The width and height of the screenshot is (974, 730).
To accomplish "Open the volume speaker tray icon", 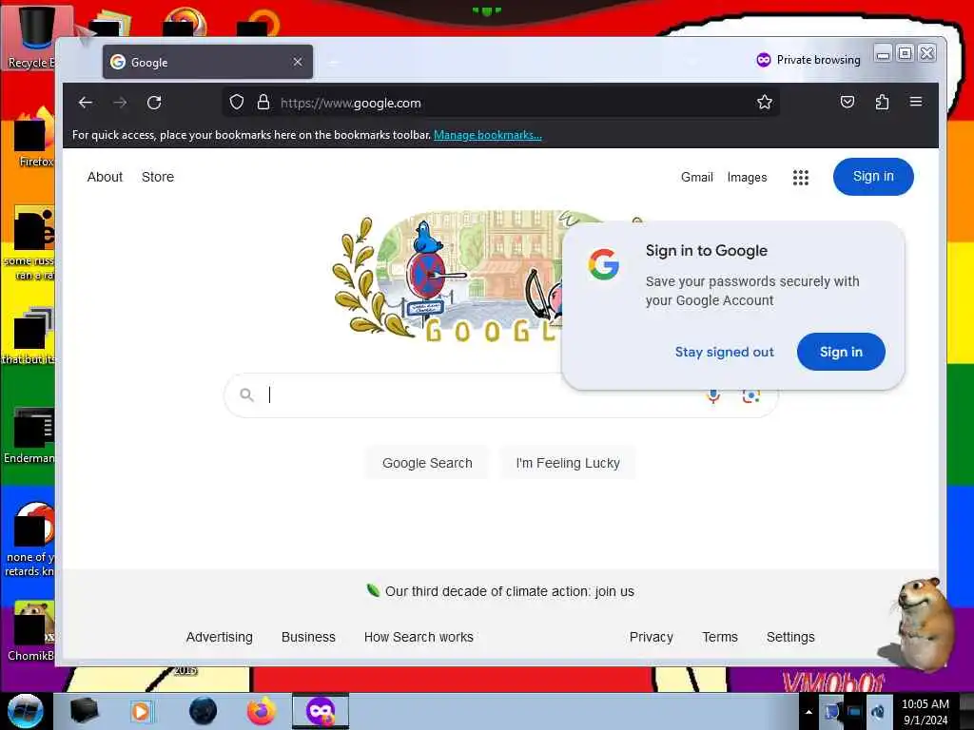I will [878, 711].
